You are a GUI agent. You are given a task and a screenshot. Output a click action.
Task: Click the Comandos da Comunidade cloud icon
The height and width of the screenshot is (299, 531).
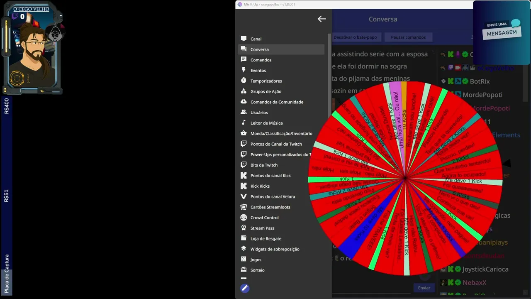(x=244, y=102)
